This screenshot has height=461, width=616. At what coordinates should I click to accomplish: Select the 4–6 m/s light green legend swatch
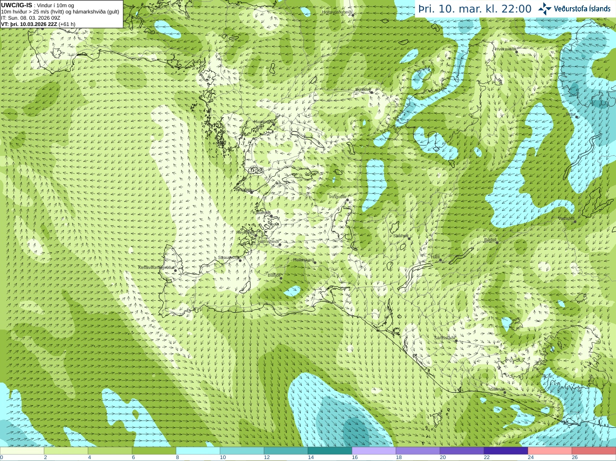tap(110, 451)
